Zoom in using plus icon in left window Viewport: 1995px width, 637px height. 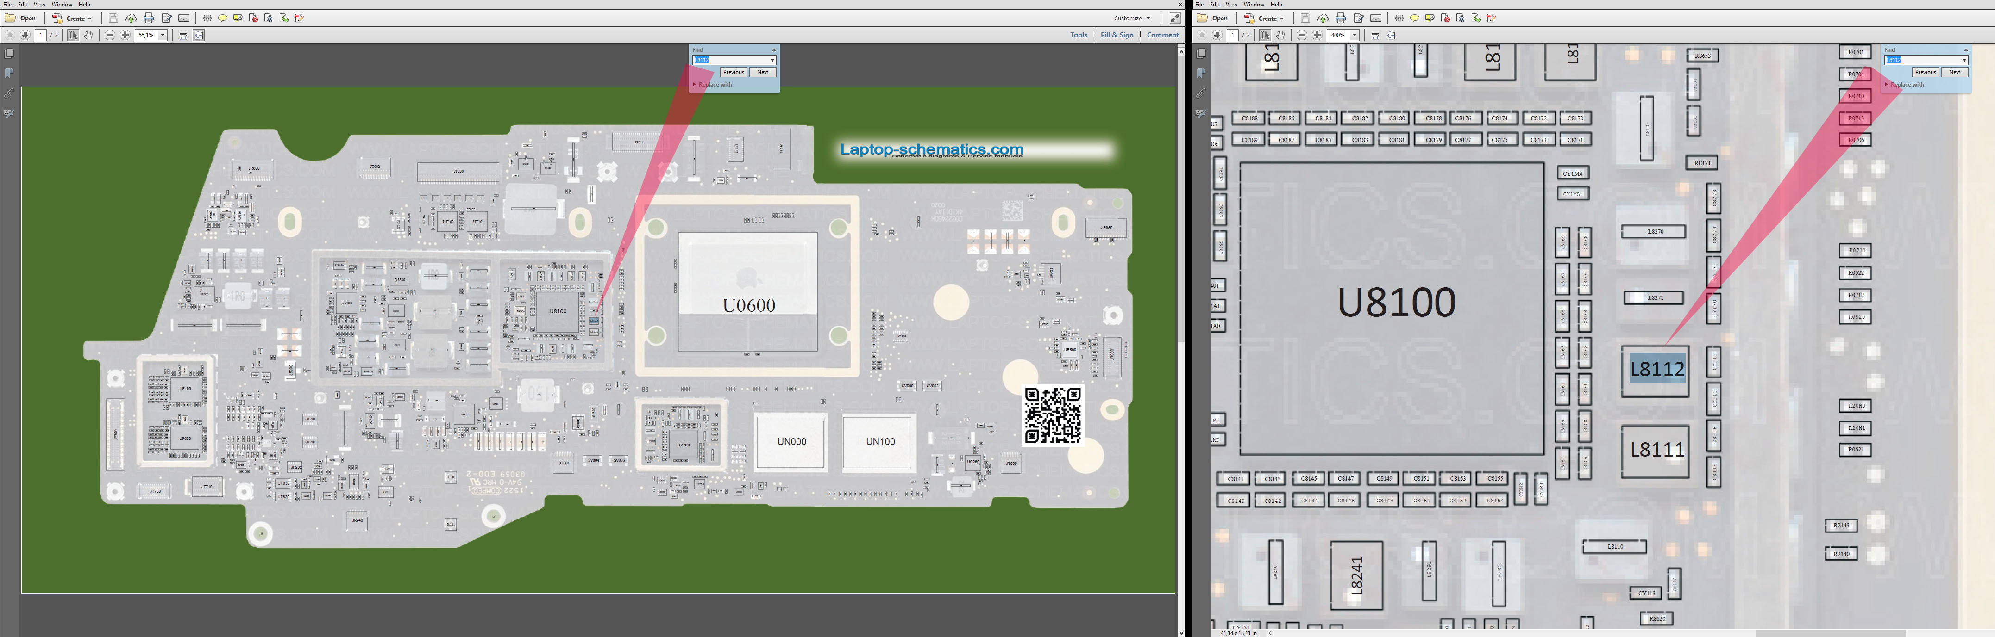pos(125,35)
